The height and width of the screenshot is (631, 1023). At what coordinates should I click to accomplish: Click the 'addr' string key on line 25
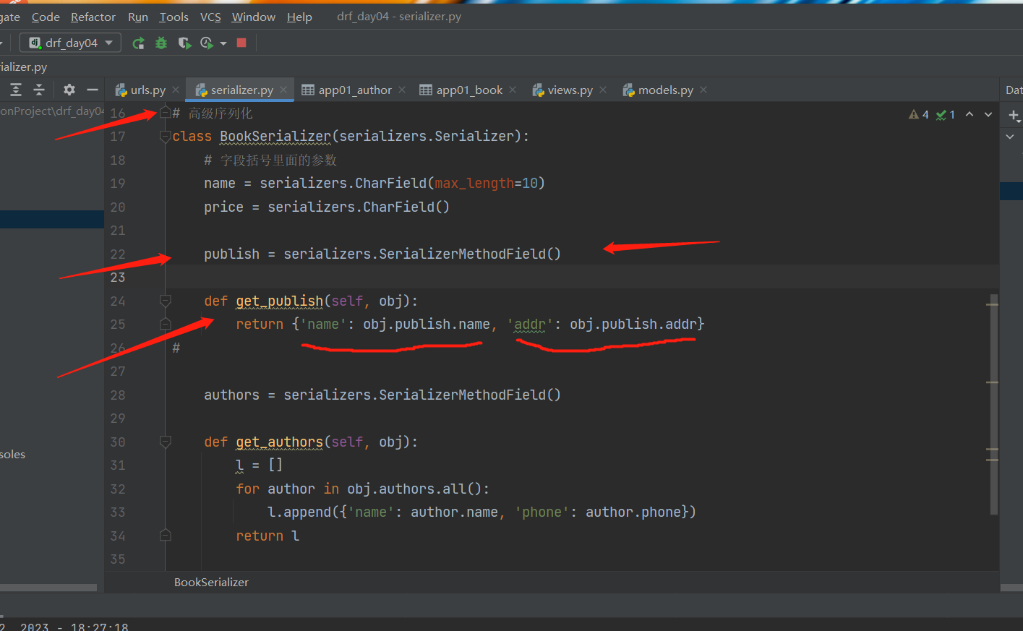pyautogui.click(x=530, y=324)
